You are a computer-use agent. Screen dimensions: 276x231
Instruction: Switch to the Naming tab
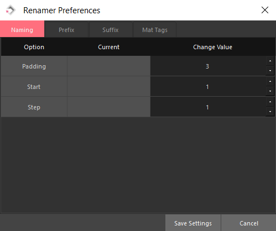click(22, 29)
